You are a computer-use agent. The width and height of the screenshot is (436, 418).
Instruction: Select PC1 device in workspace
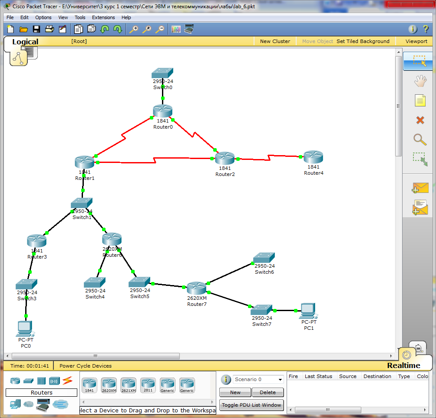[308, 311]
